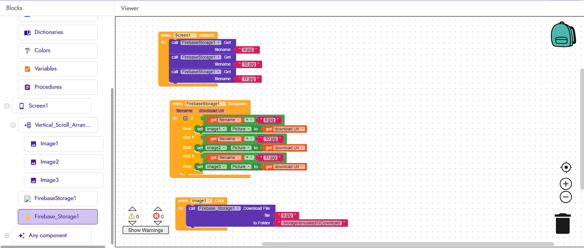
Task: Open the Image1 dropdown in the Click block
Action: 201,201
